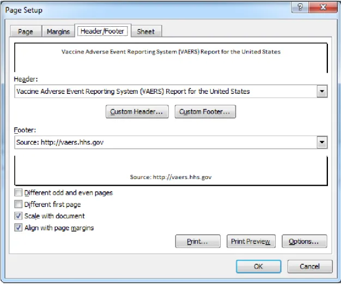Click the Page Setup title text
Viewport: 341px width, 286px height.
click(24, 10)
